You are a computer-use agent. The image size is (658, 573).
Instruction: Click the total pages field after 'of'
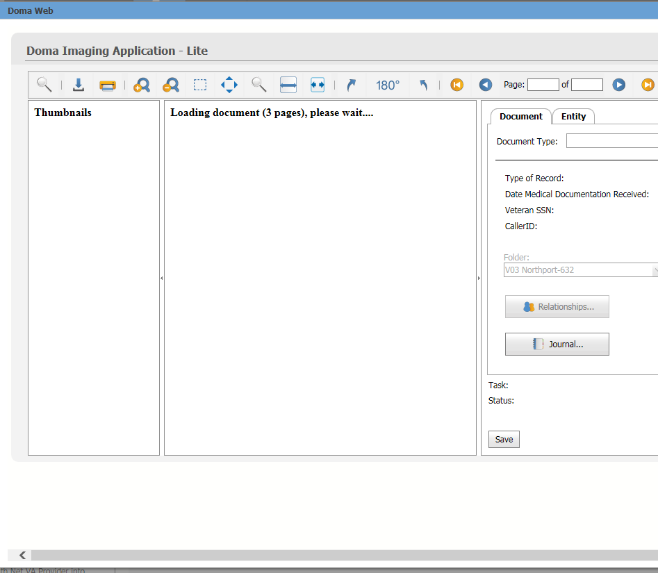click(587, 85)
